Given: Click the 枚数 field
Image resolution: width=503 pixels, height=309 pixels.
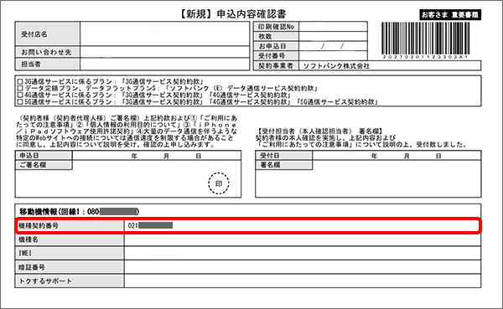Looking at the screenshot, I should tap(333, 36).
